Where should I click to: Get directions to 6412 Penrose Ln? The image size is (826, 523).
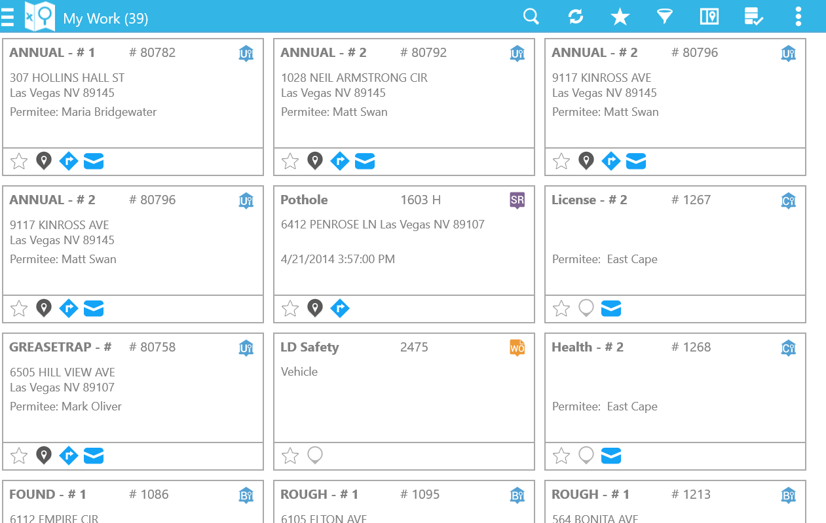point(339,308)
